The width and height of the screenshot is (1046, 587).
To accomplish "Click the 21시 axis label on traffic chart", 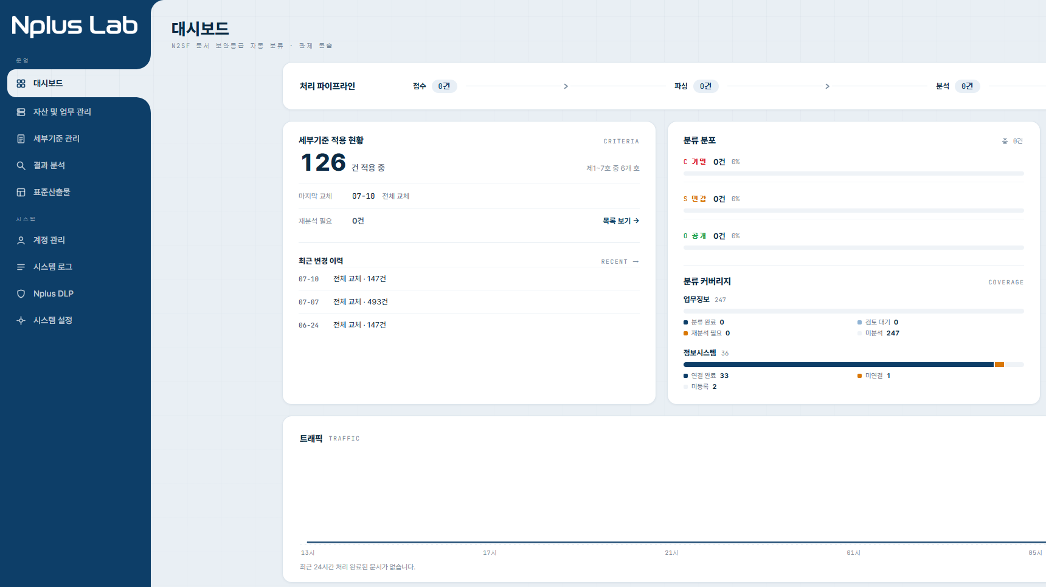I will tap(671, 553).
